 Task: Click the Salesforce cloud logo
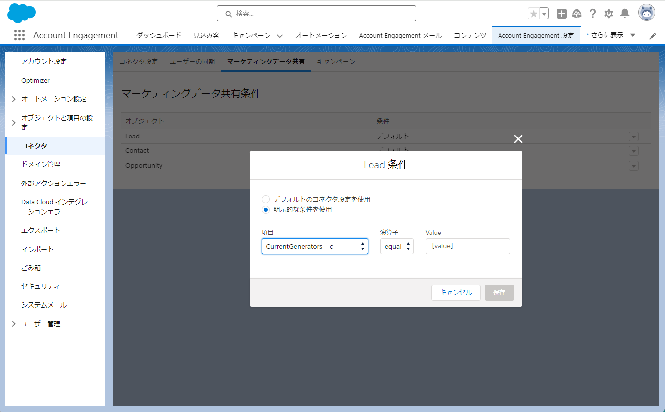tap(21, 13)
